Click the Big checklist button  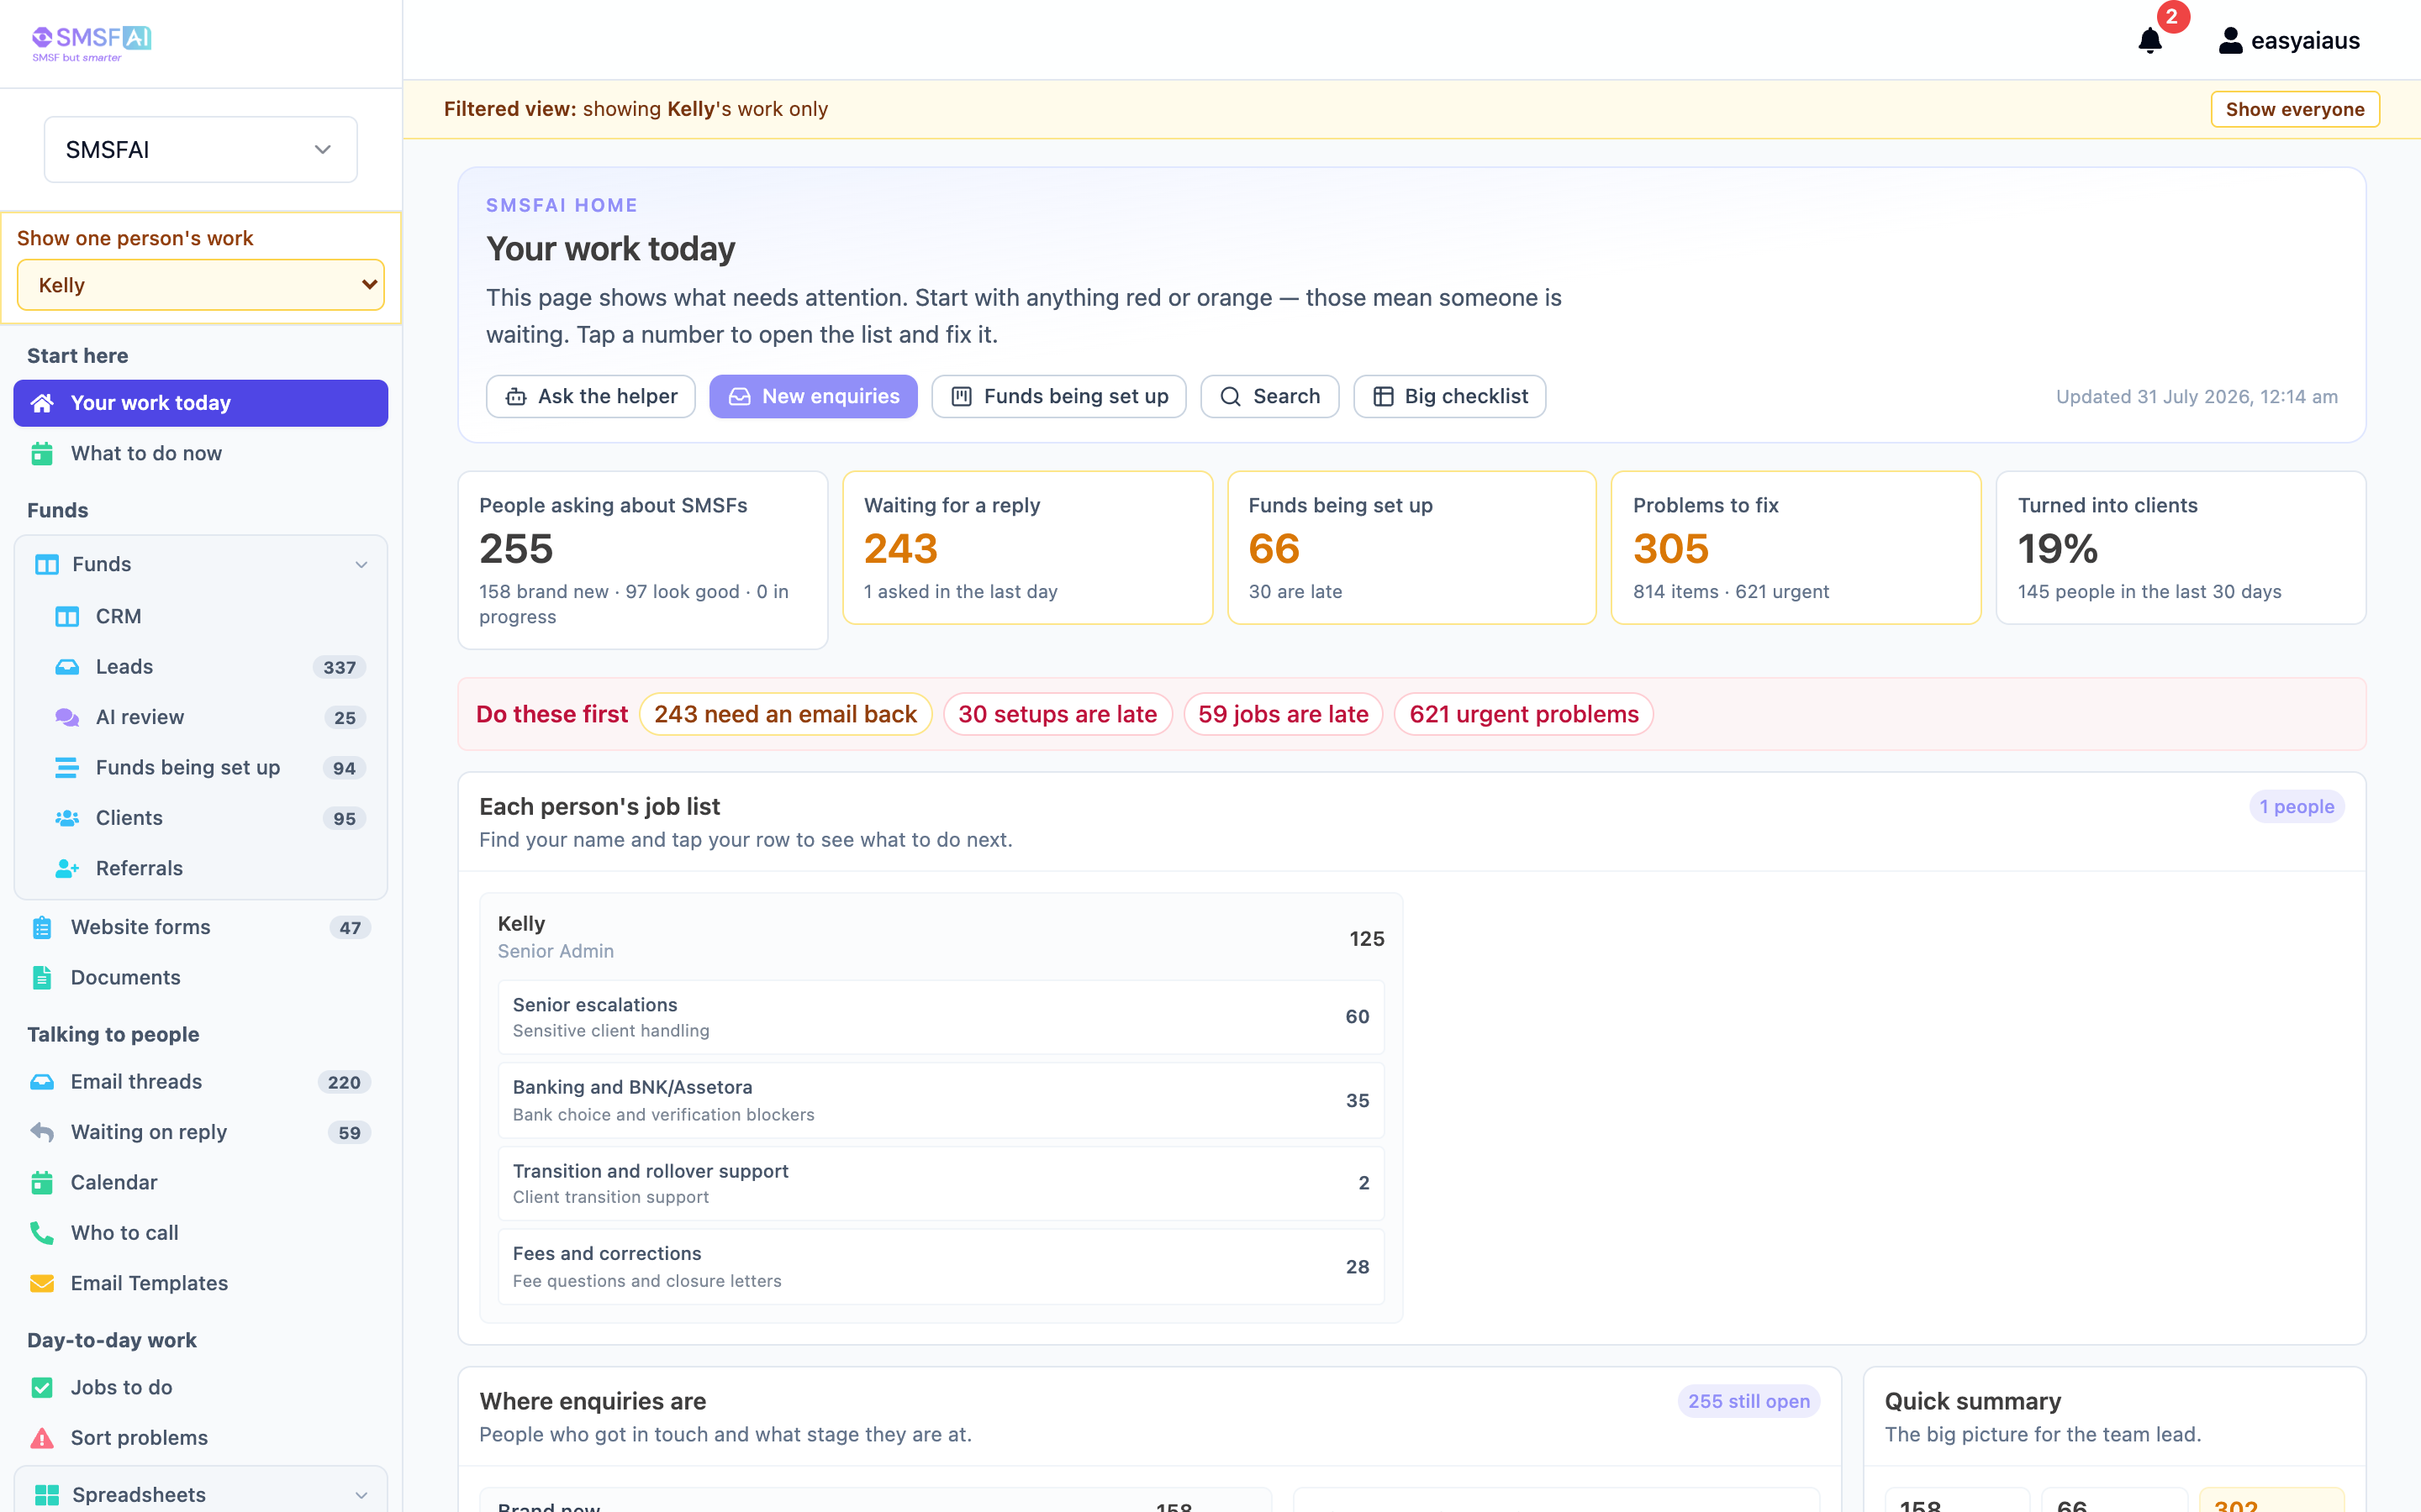coord(1449,397)
